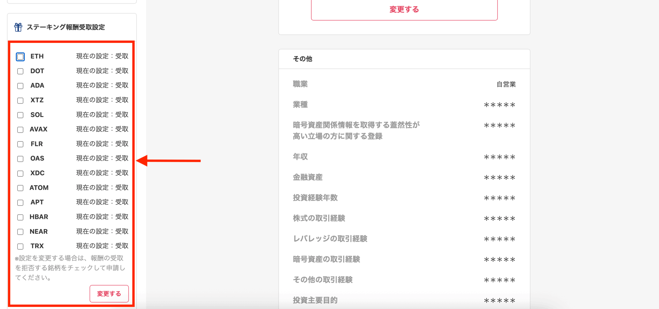Tick the NEAR checkbox

(x=20, y=232)
